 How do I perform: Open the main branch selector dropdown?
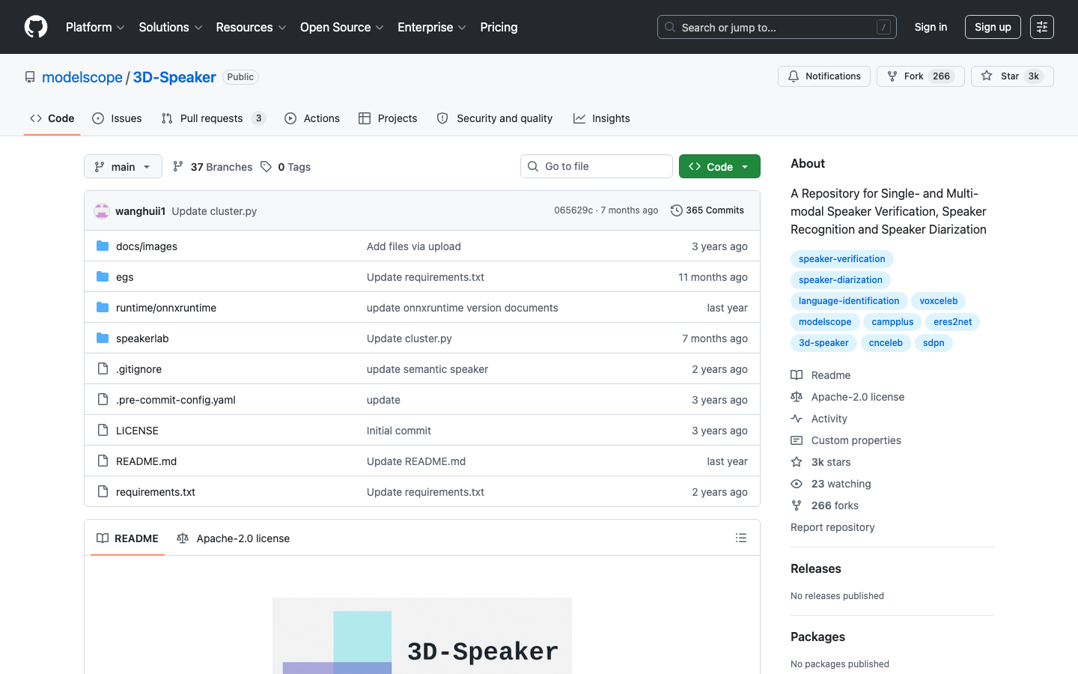123,166
